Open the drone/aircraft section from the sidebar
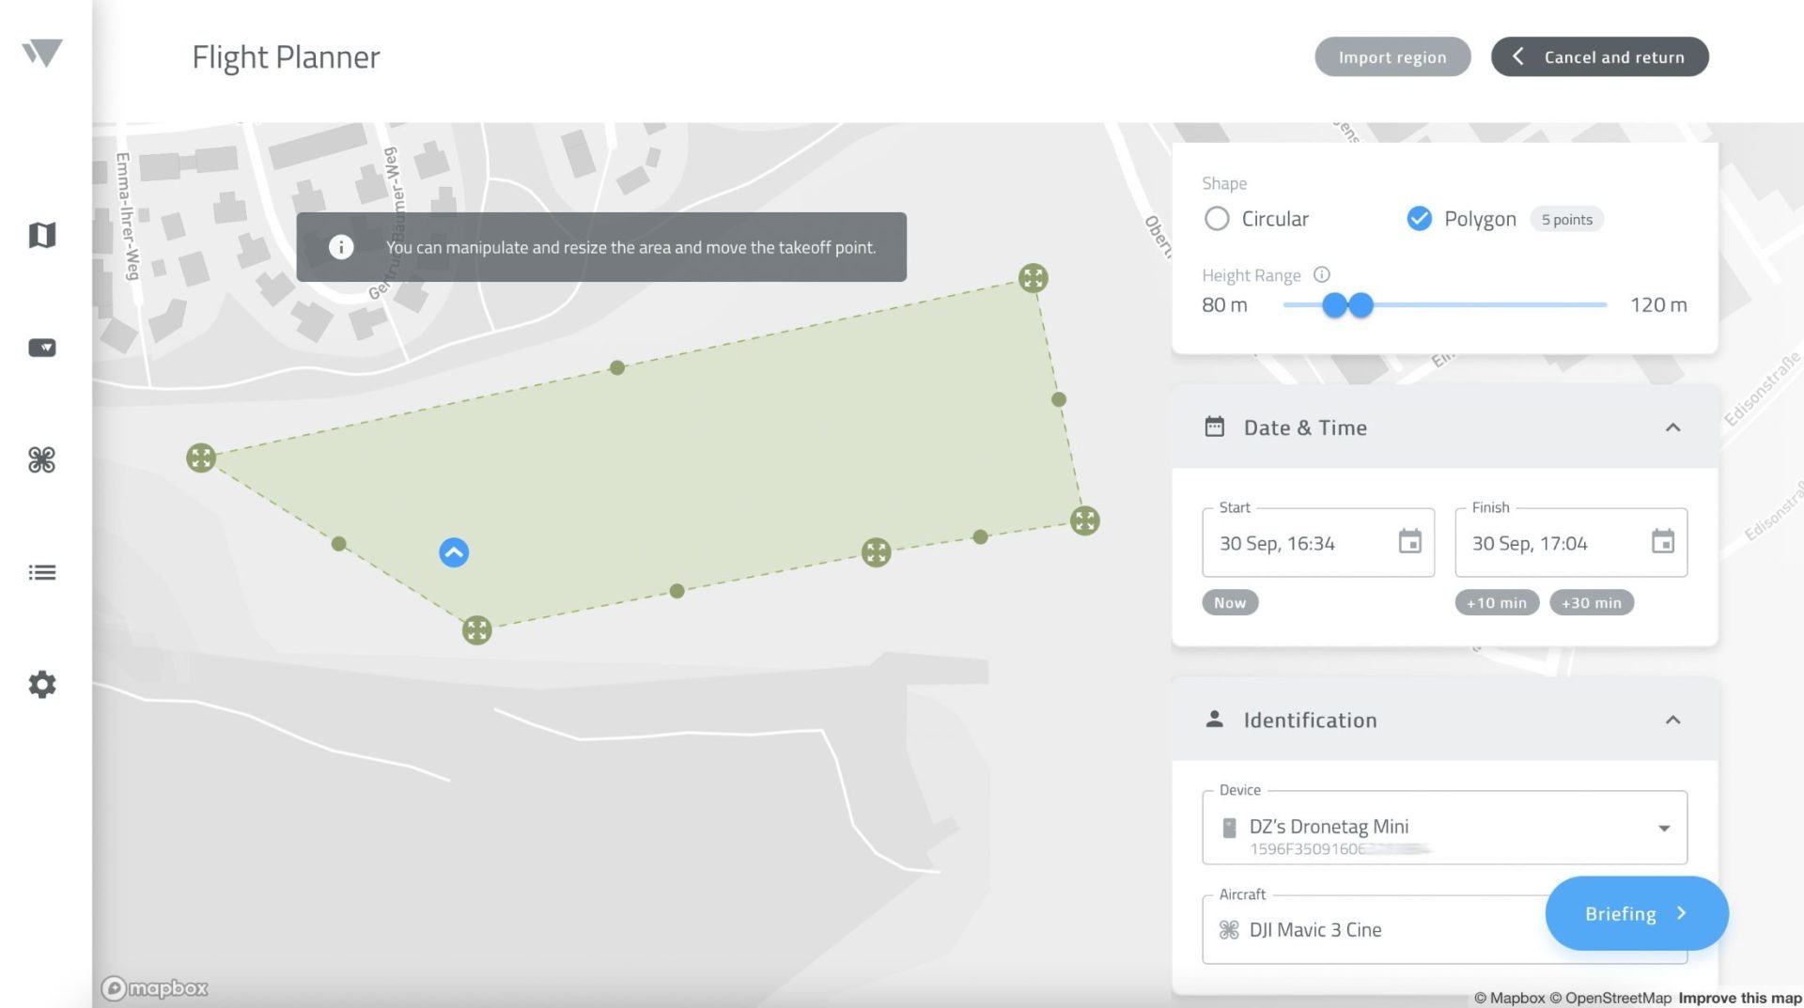Image resolution: width=1804 pixels, height=1008 pixels. click(x=41, y=459)
